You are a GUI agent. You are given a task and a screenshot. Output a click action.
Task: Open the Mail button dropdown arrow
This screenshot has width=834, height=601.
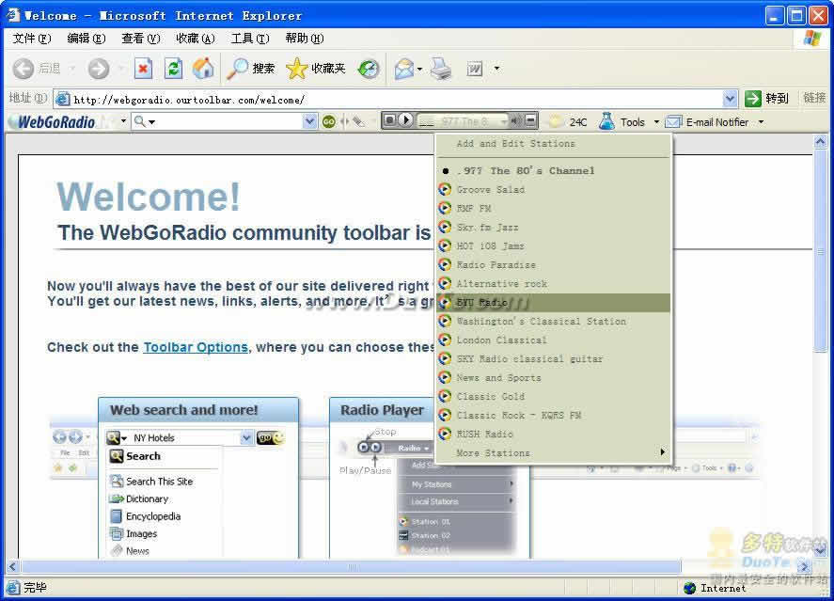[x=419, y=70]
